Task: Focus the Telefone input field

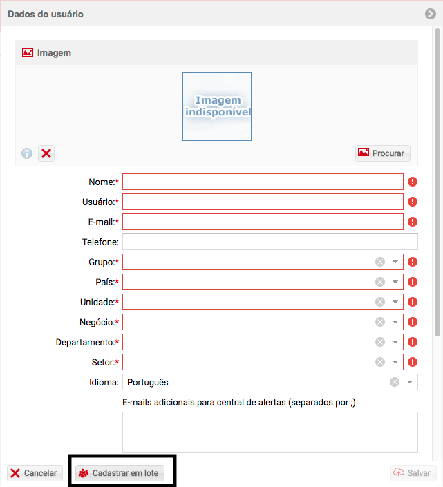Action: (270, 242)
